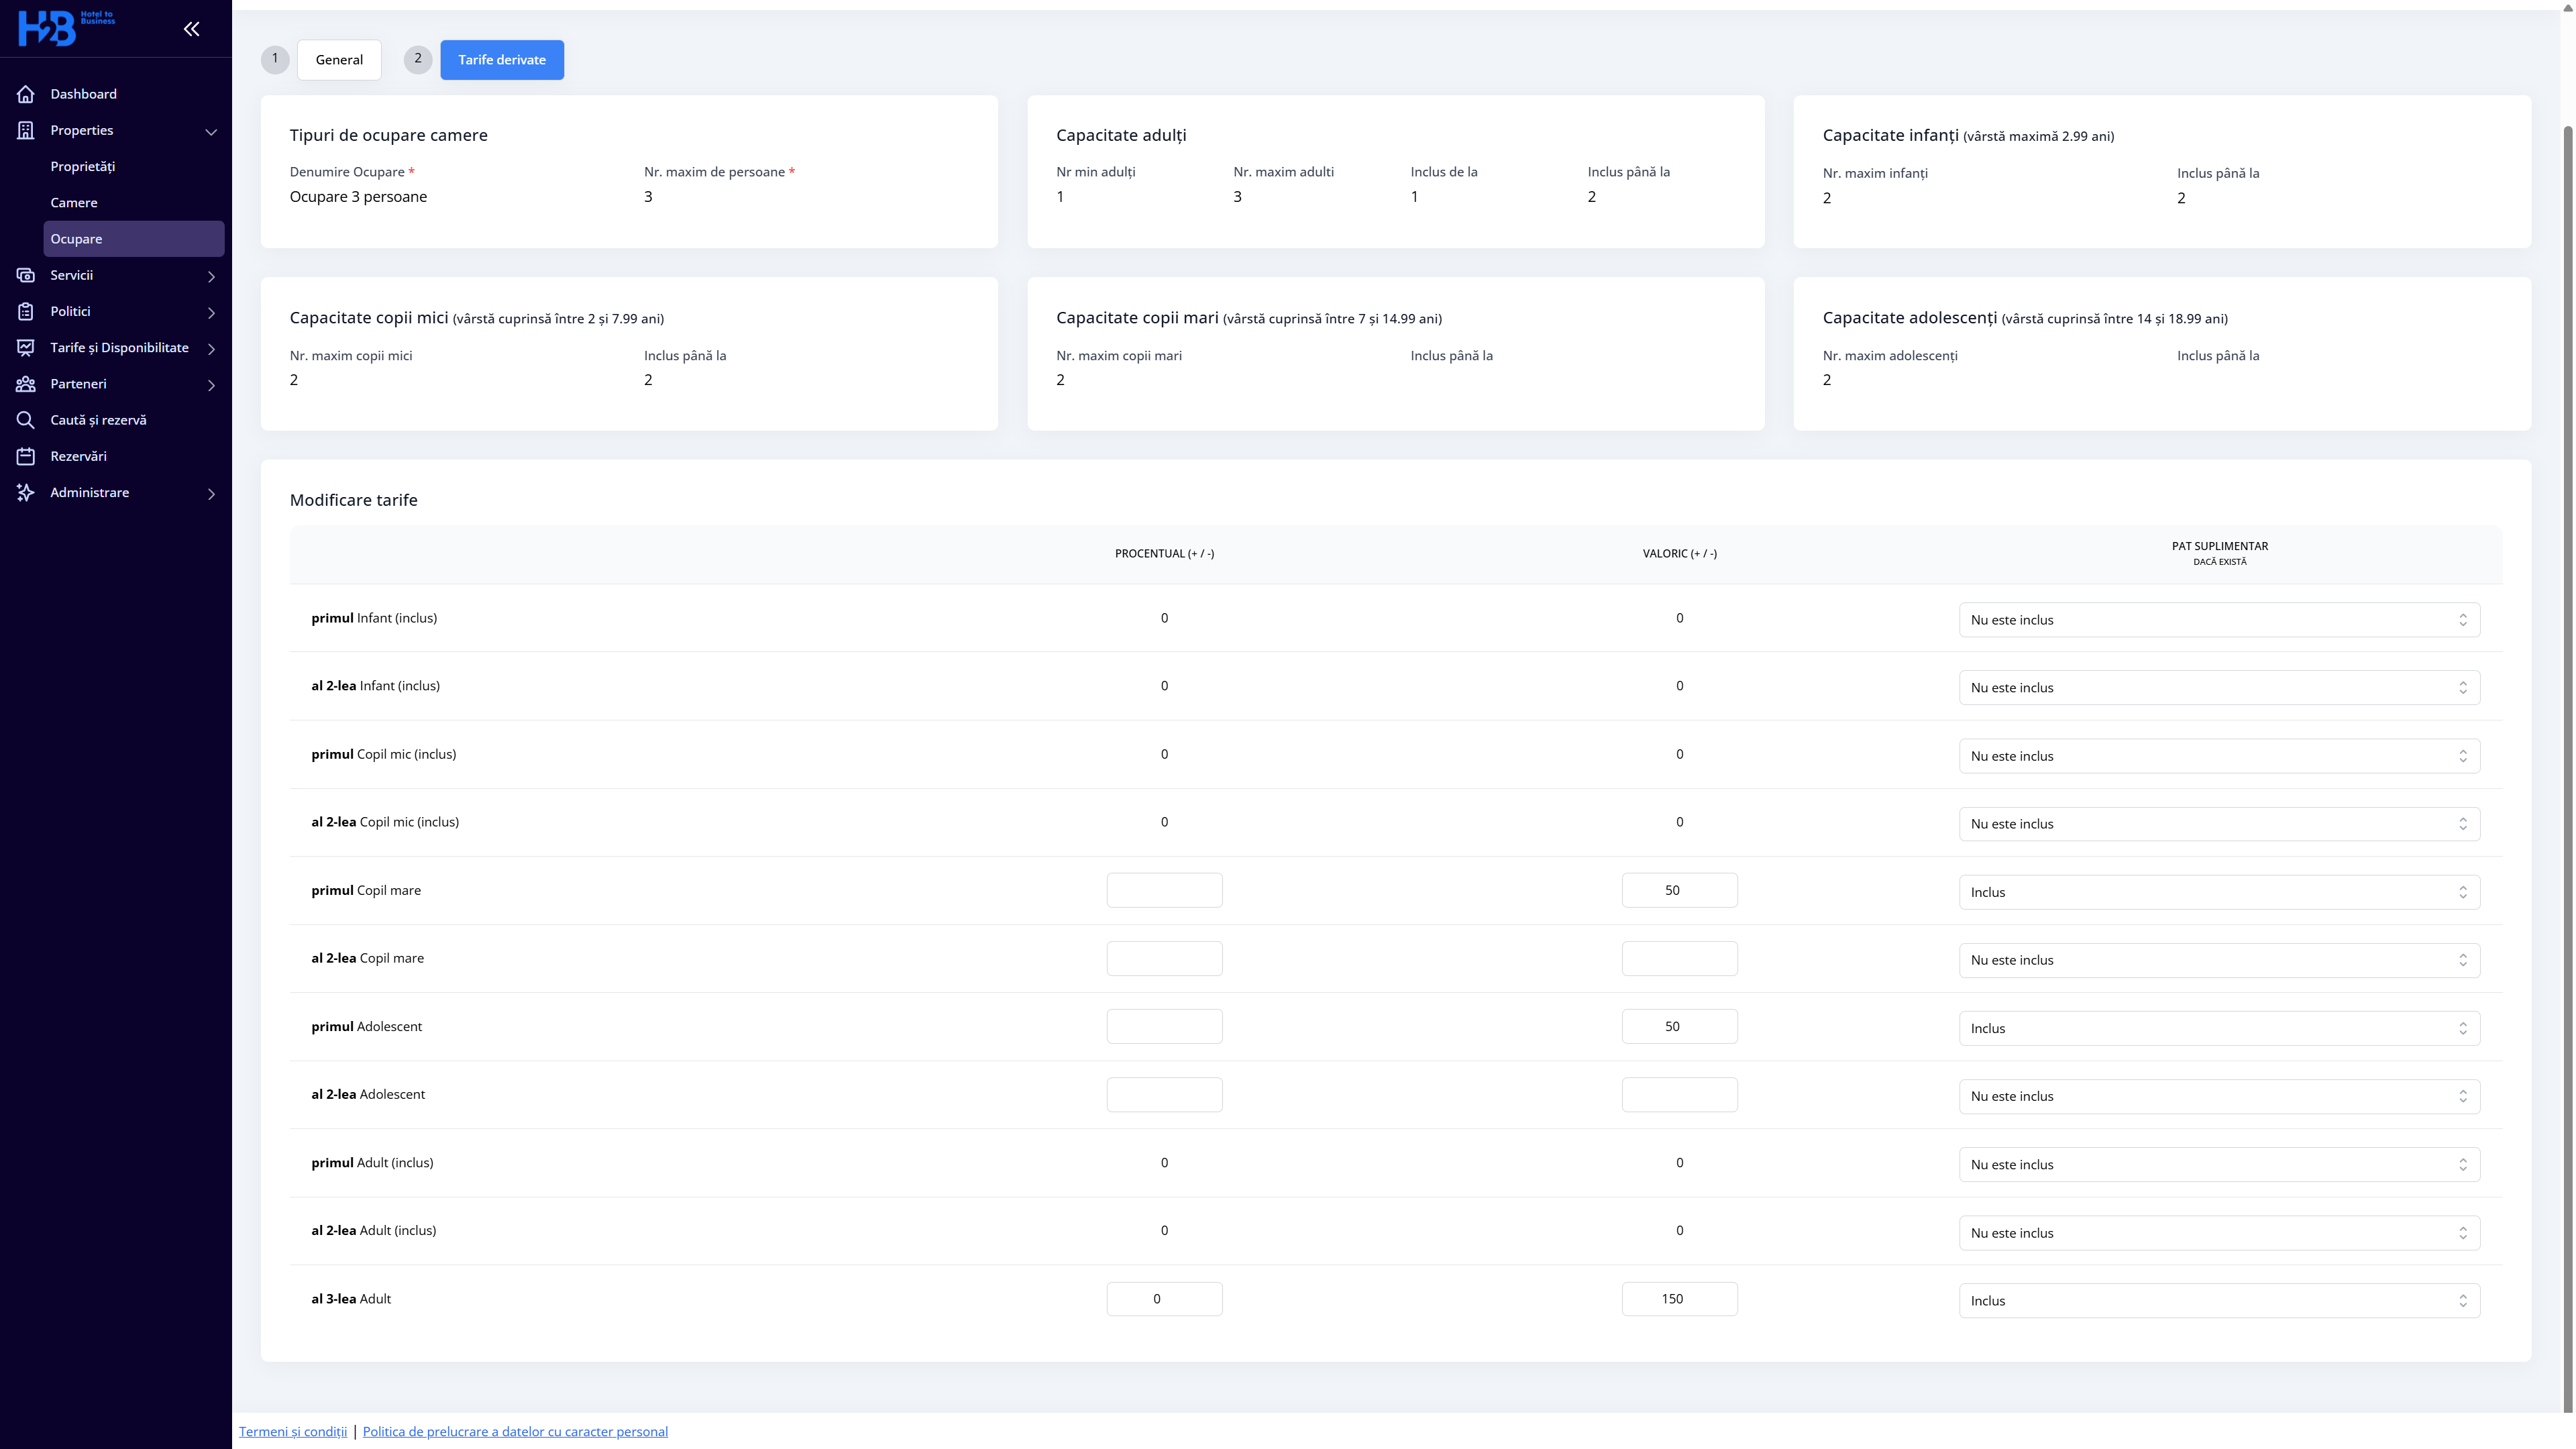2576x1449 pixels.
Task: Click procentual field for primul Copil mare
Action: [1164, 890]
